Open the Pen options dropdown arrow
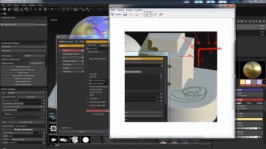Viewport: 266px width, 149px height. [x=151, y=14]
